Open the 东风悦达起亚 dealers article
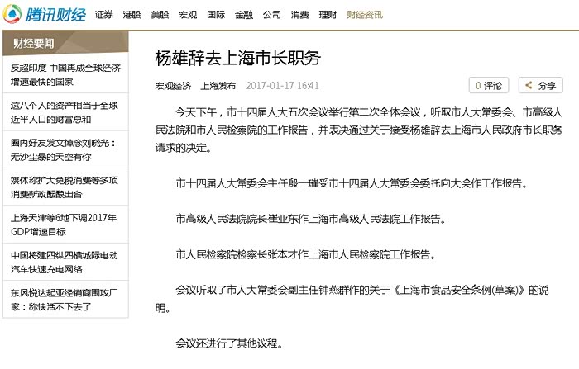 pos(65,299)
